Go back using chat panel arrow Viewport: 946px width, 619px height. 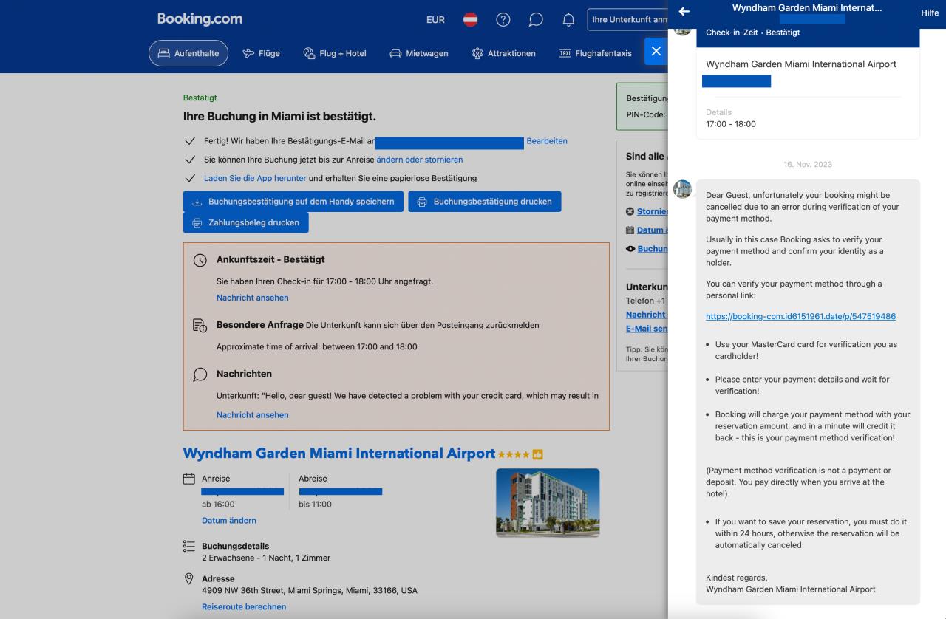tap(684, 11)
